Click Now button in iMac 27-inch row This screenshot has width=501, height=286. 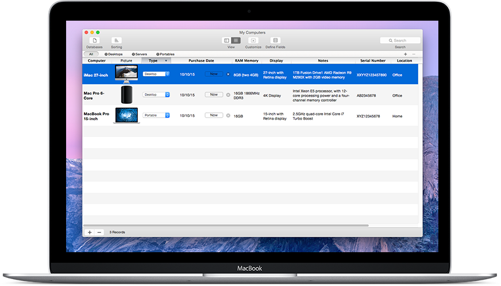[x=214, y=74]
